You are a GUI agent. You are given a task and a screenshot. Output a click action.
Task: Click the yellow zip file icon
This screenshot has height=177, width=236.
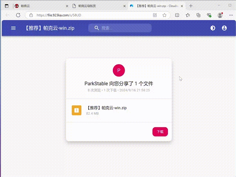pos(76,110)
